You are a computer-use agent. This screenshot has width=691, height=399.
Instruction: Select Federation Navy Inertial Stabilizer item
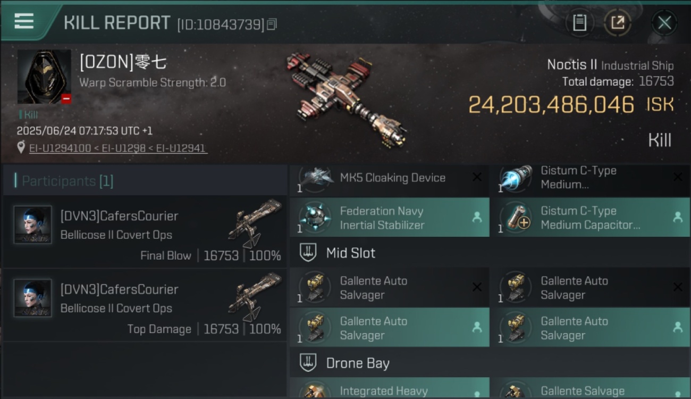(x=389, y=218)
